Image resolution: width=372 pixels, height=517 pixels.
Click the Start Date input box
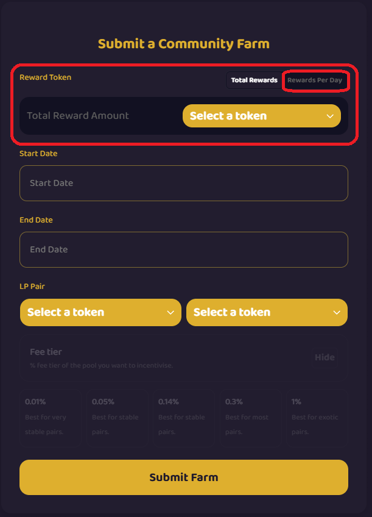click(183, 183)
